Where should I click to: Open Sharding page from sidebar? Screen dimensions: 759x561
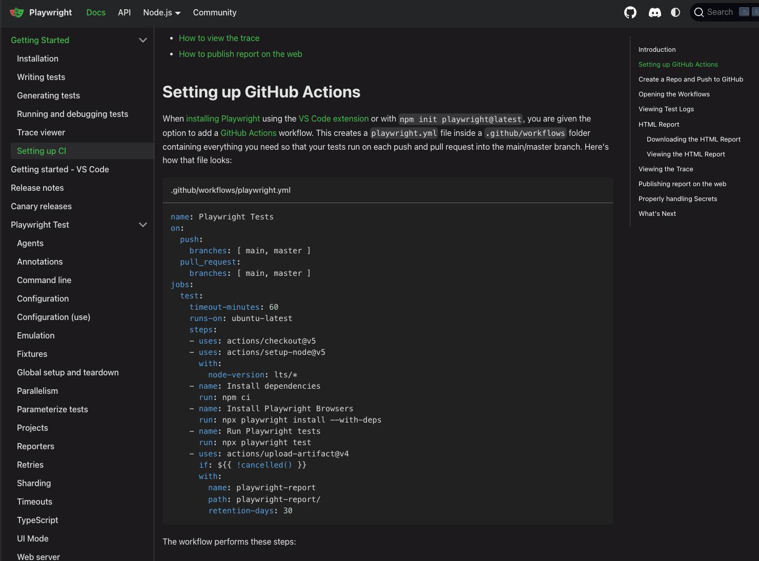pyautogui.click(x=34, y=483)
